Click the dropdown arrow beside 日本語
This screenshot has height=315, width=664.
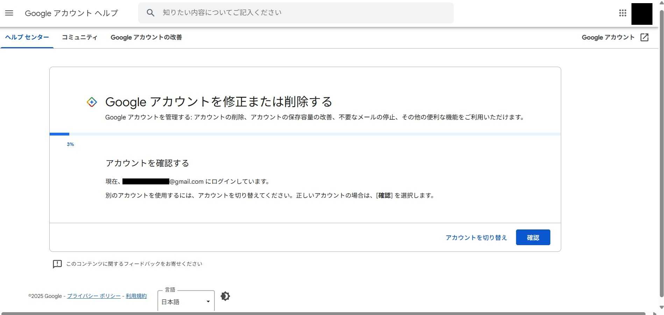click(208, 301)
